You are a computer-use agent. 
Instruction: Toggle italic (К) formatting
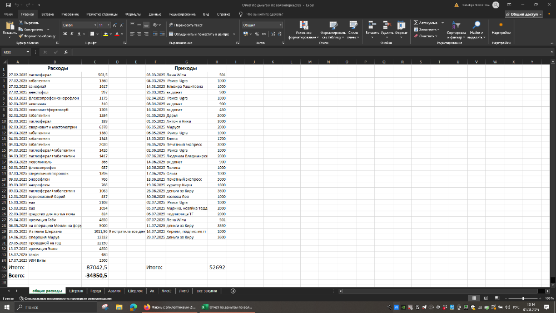[x=72, y=34]
